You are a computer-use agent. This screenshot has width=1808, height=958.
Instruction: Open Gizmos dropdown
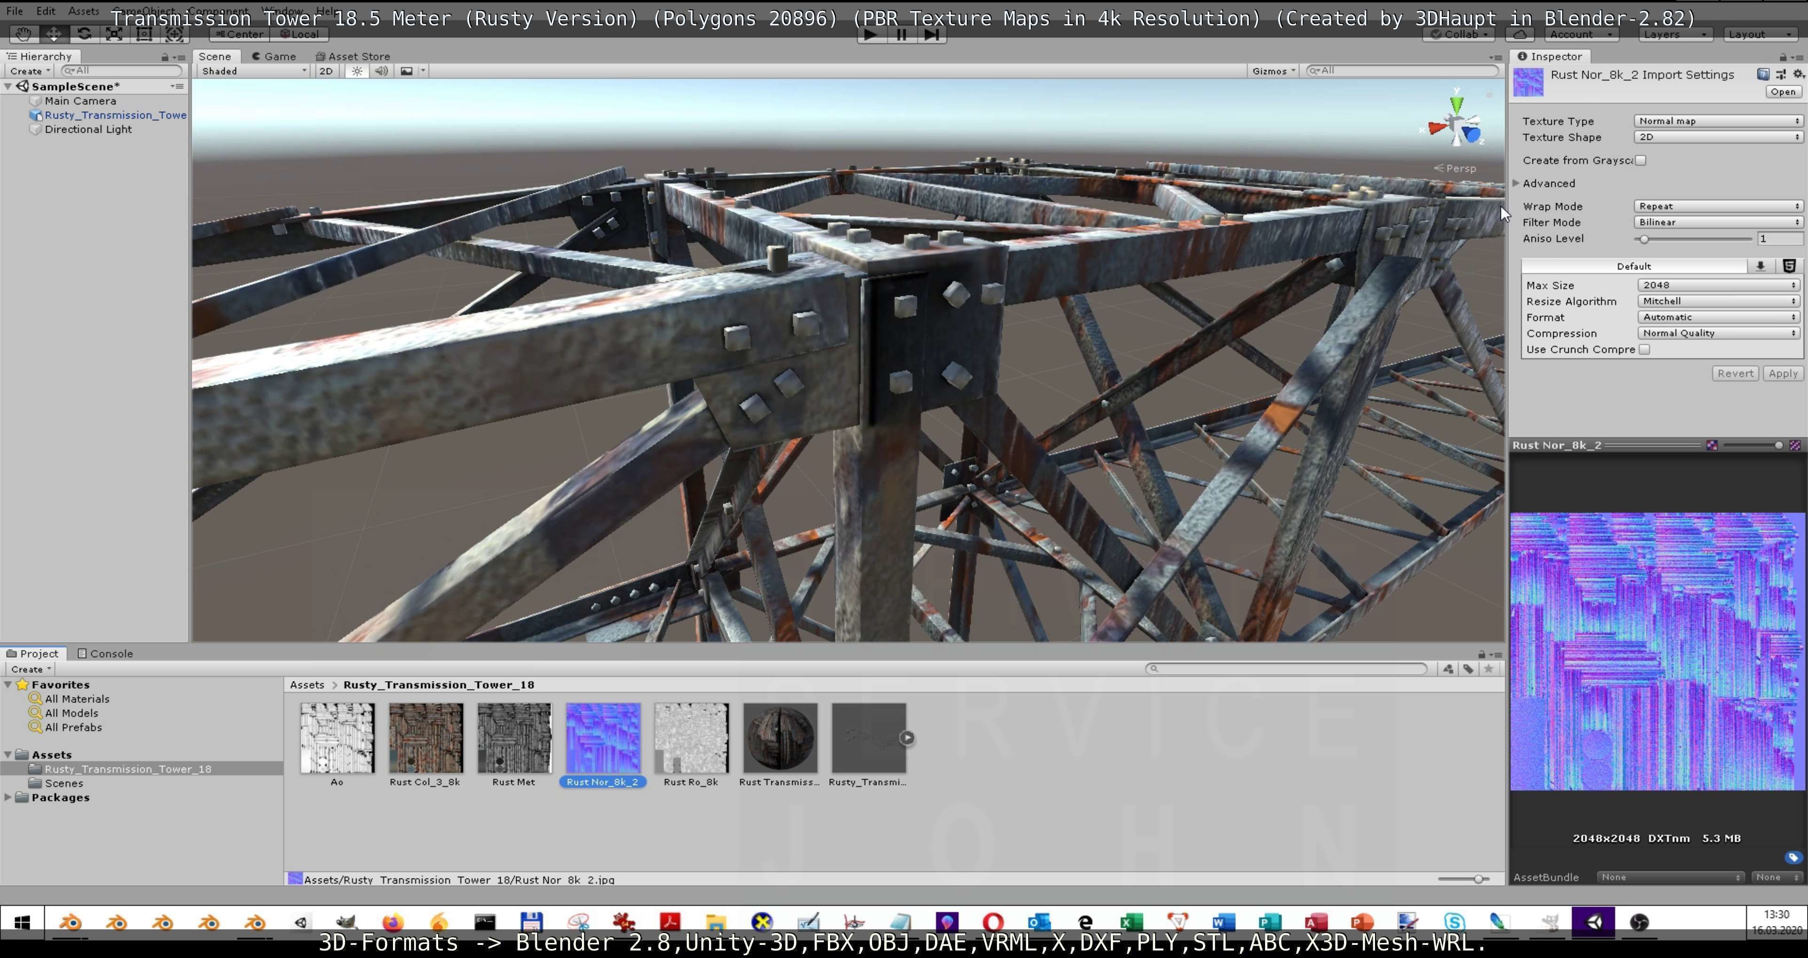point(1273,71)
